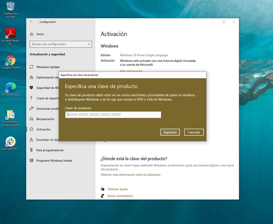Image resolution: width=273 pixels, height=224 pixels.
Task: Open Obtener más información sobre la activación link
Action: pyautogui.click(x=130, y=175)
